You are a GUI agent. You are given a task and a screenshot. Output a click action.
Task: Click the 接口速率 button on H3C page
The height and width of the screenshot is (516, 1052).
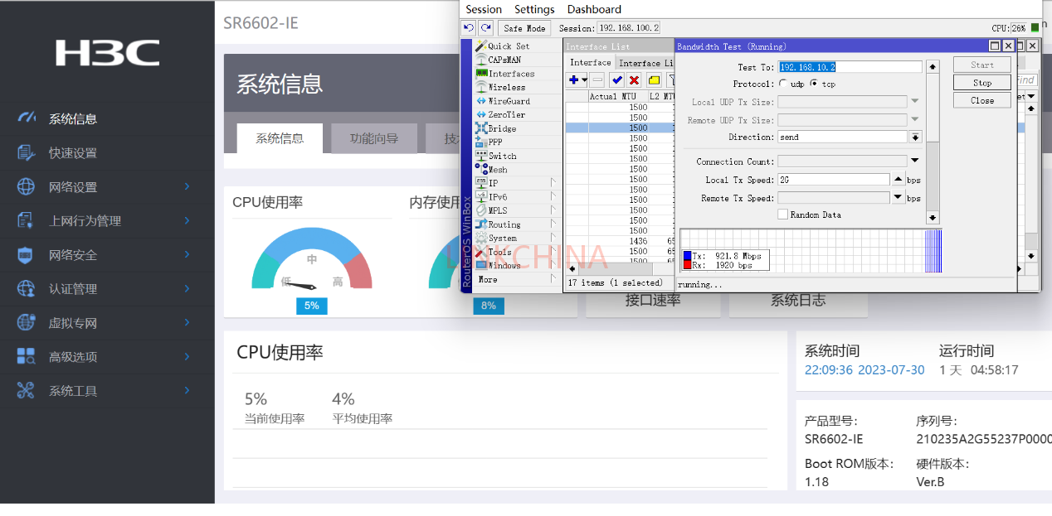pos(653,300)
